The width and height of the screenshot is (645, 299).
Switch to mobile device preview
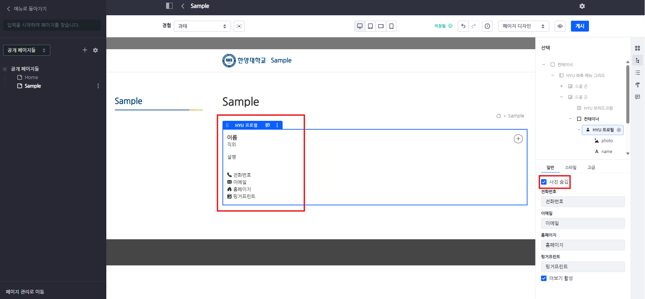coord(391,26)
